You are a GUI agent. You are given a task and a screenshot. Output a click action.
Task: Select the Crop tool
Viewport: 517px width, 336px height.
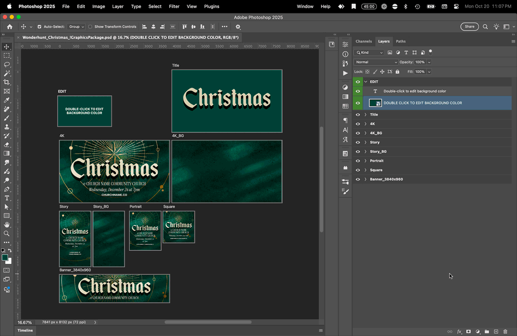tap(7, 82)
